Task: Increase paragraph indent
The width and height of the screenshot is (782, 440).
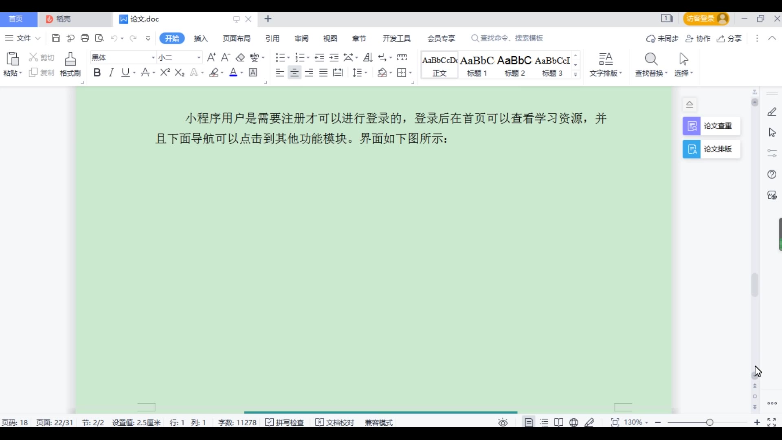Action: coord(334,57)
